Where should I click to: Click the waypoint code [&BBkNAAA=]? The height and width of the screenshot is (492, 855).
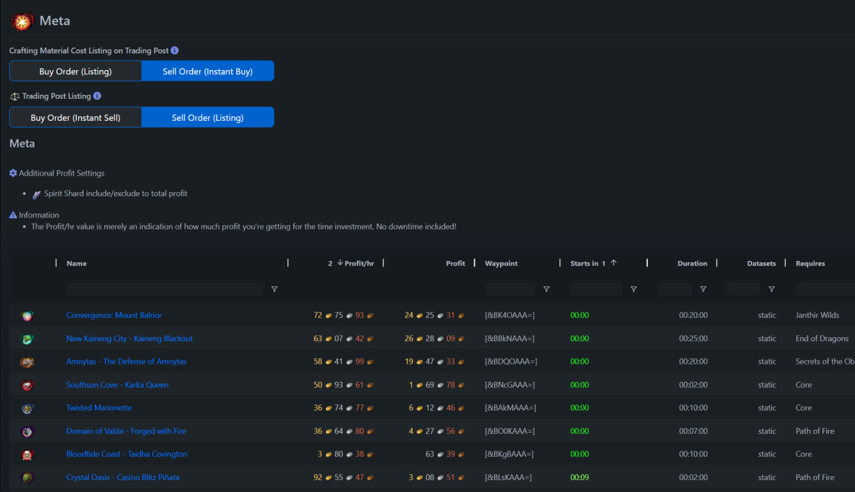tap(510, 338)
